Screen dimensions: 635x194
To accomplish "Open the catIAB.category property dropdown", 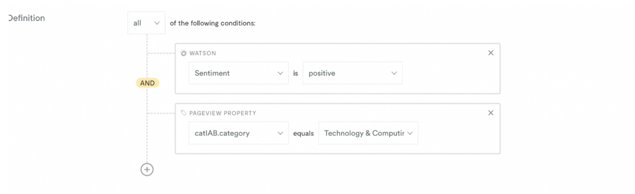I will 239,133.
